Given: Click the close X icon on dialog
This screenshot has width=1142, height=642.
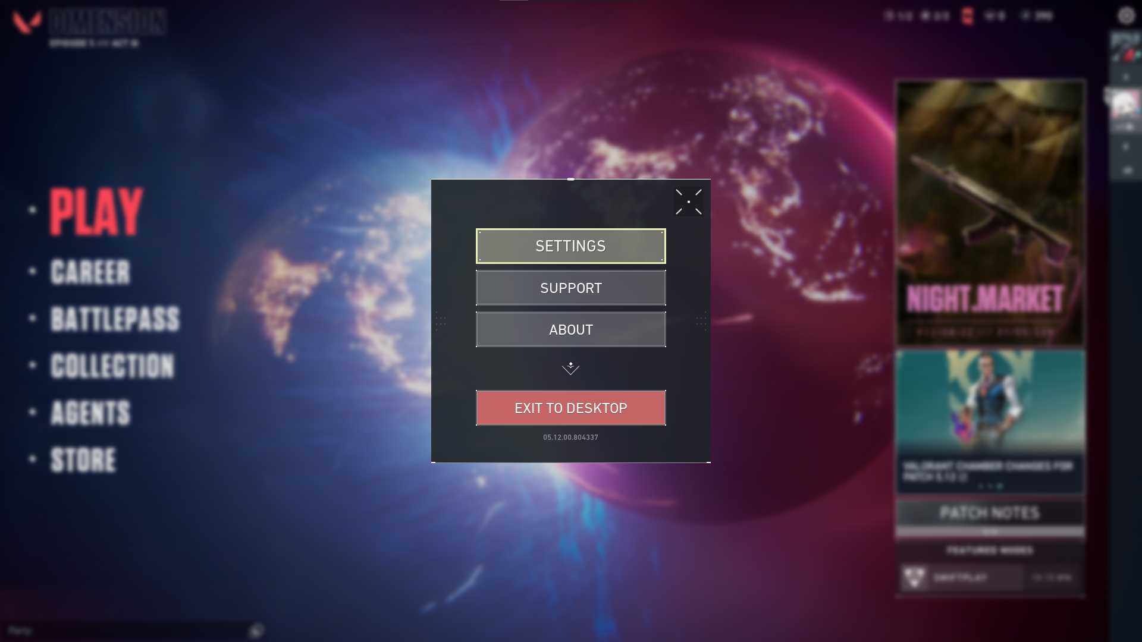Looking at the screenshot, I should click(x=688, y=202).
